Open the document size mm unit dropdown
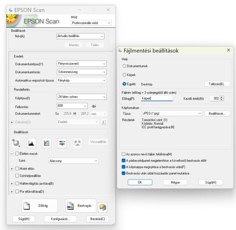 point(99,114)
